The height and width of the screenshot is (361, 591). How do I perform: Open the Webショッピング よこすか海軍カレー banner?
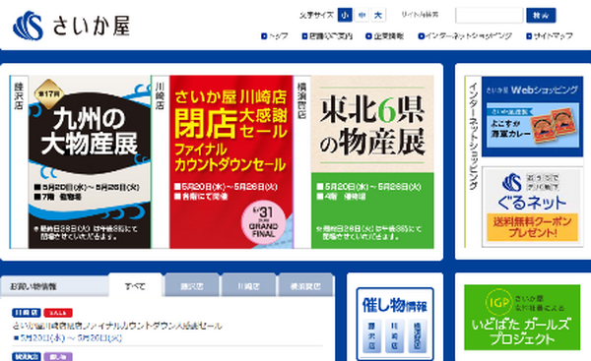pyautogui.click(x=532, y=116)
